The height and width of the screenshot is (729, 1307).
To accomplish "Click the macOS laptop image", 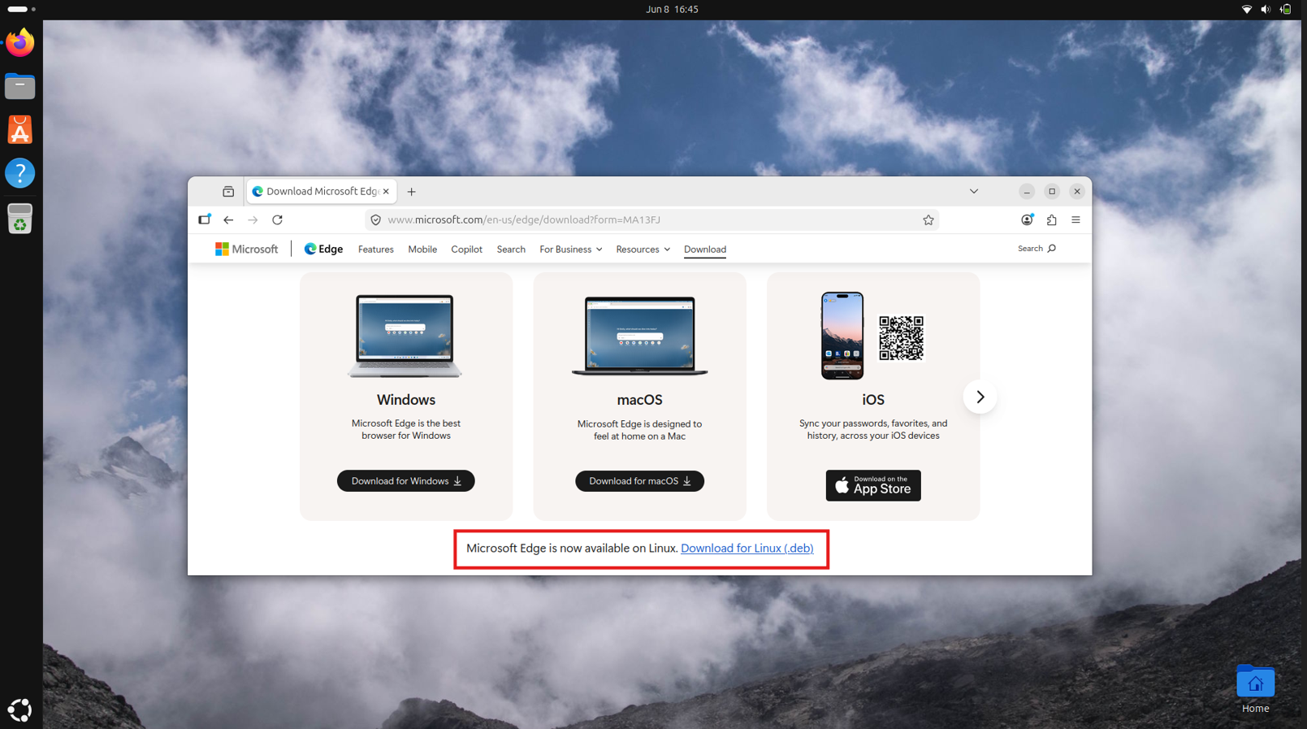I will (x=639, y=336).
